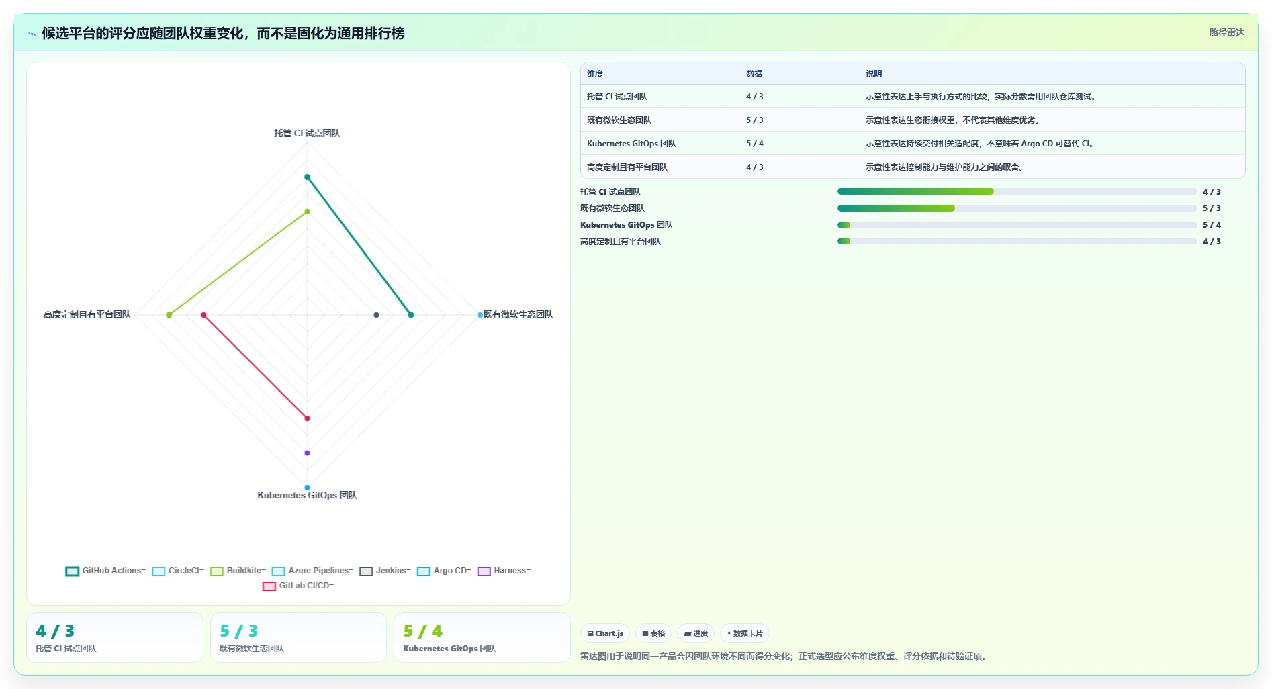Click the 5 / 4 value beside the progress bars

coord(1212,225)
